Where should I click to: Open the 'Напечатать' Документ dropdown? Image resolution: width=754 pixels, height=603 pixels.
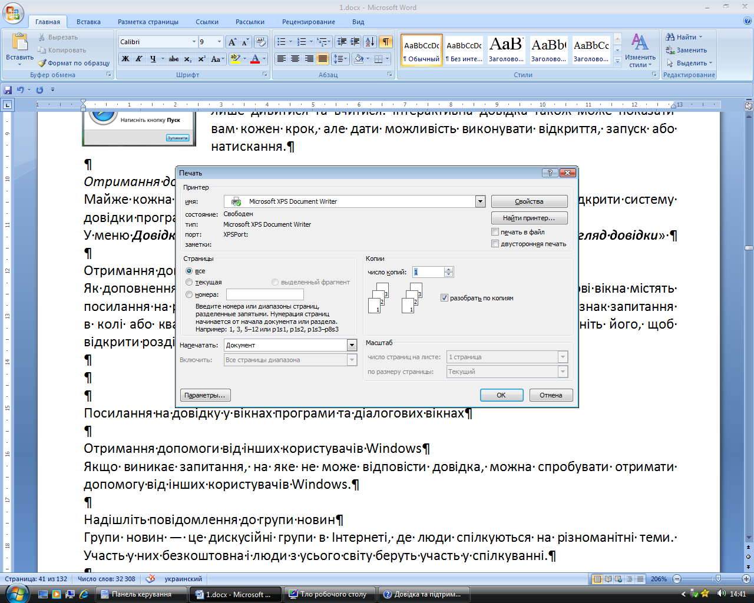click(352, 345)
